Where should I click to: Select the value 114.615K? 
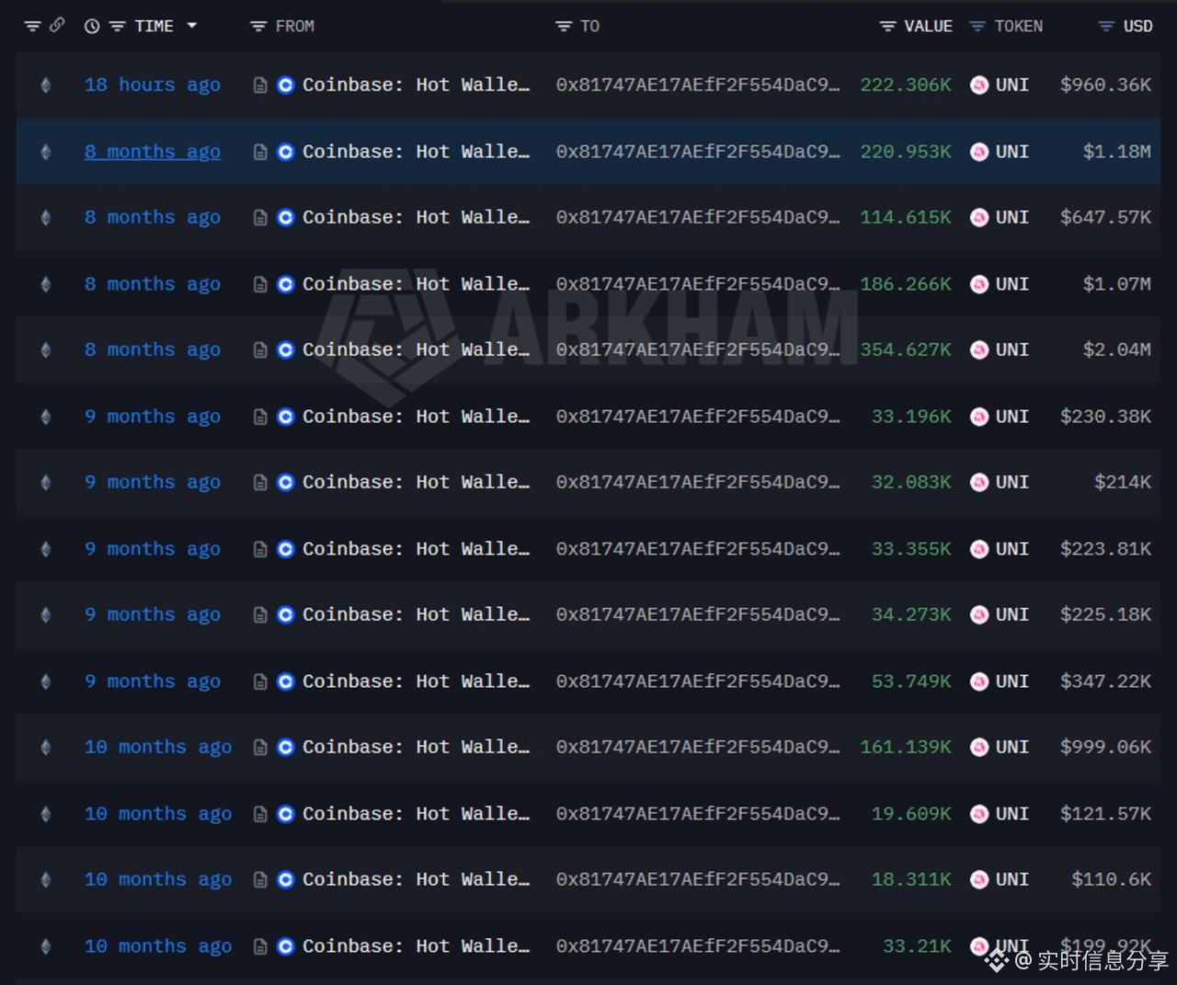pos(906,217)
